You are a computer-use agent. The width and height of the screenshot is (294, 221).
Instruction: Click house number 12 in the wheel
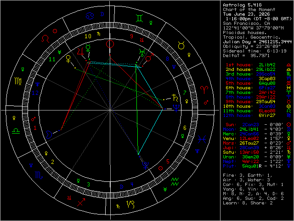pos(35,93)
